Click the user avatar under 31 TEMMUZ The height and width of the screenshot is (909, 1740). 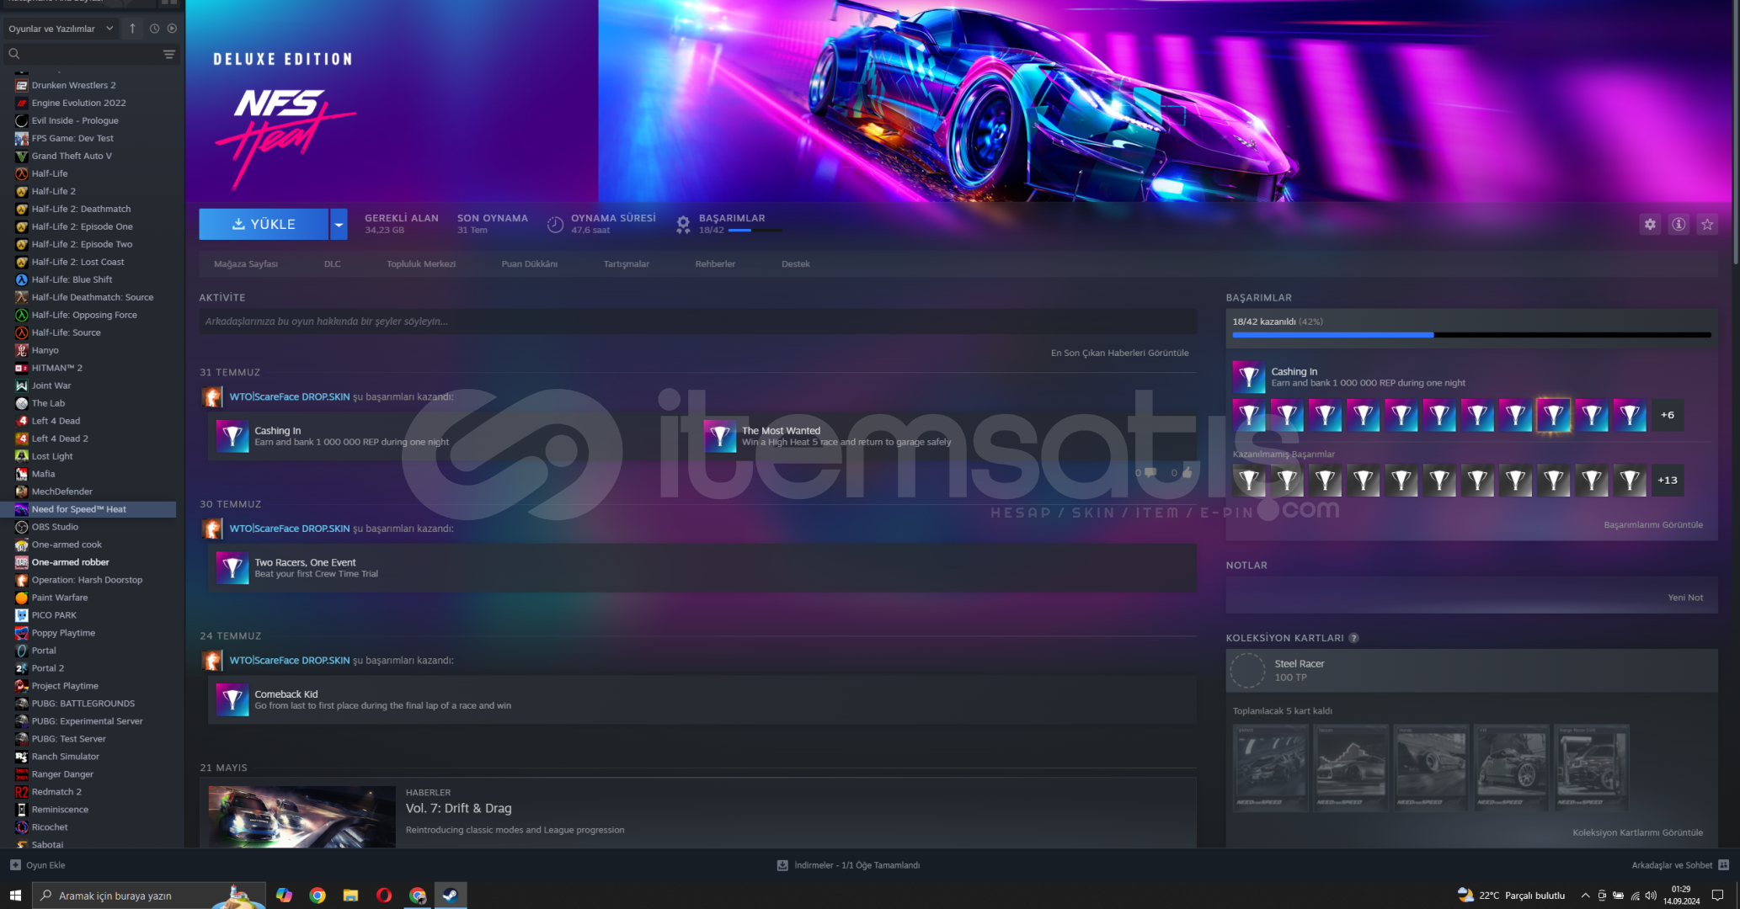click(x=212, y=396)
